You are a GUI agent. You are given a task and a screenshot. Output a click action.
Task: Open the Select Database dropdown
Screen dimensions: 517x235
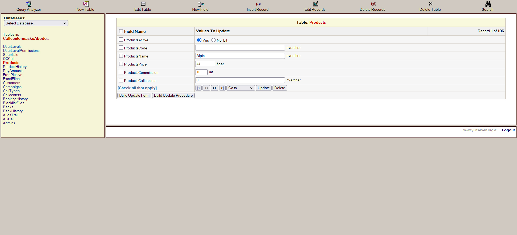coord(36,23)
